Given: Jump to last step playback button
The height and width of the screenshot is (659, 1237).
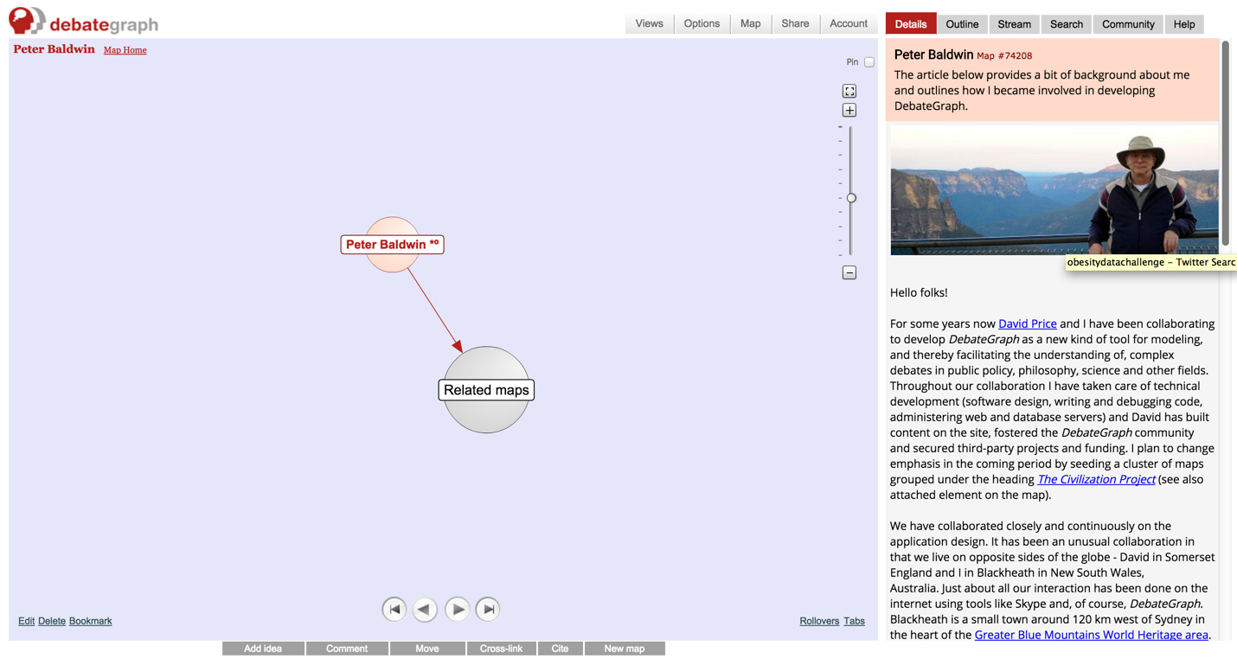Looking at the screenshot, I should point(488,609).
